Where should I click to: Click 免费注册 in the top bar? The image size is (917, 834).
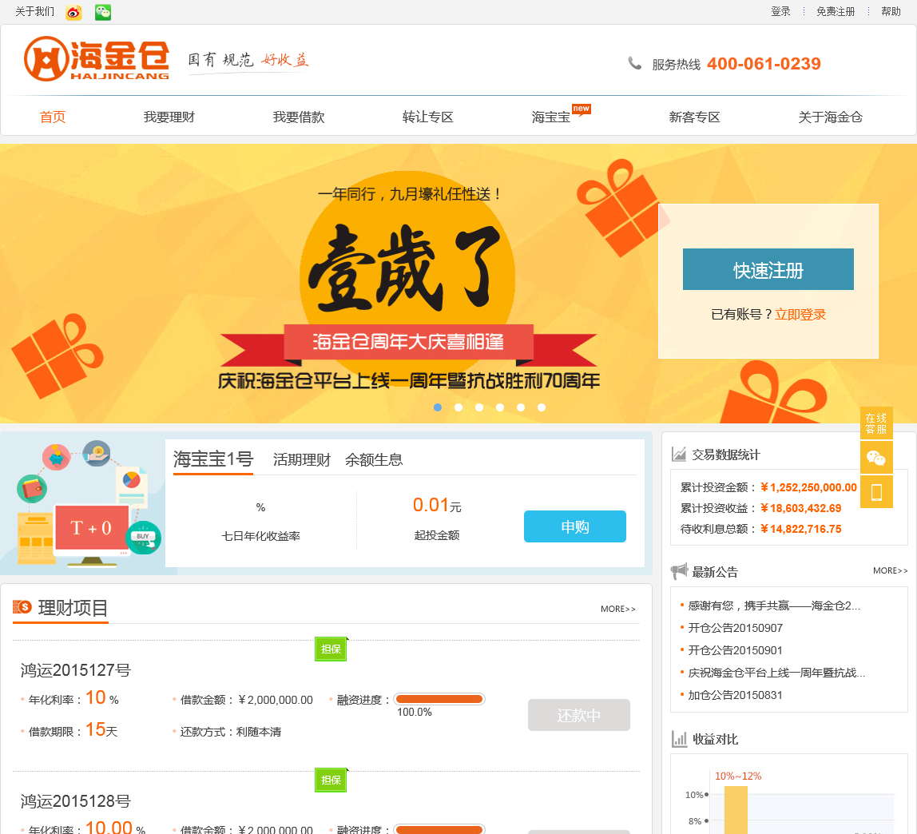(x=836, y=11)
